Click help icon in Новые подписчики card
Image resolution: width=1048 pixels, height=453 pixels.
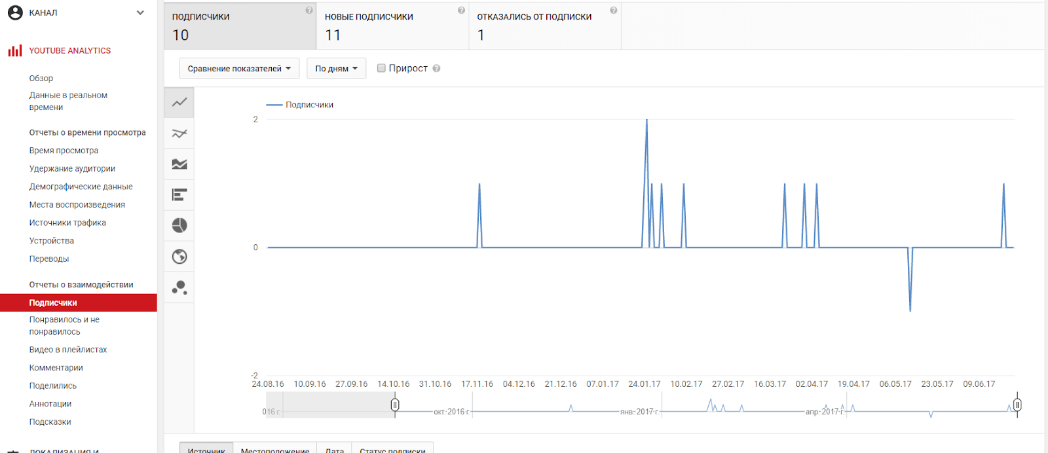(x=461, y=10)
